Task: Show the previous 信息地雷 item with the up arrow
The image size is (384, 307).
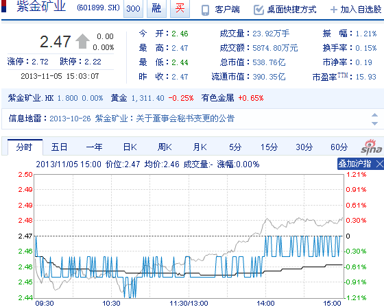Action: click(x=374, y=115)
